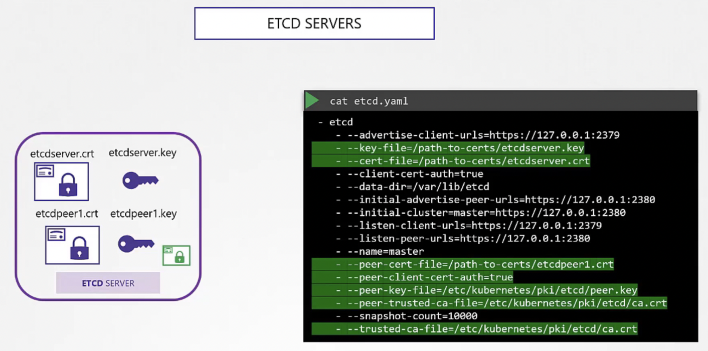Image resolution: width=708 pixels, height=351 pixels.
Task: Select the highlighted --cert-file line
Action: [x=451, y=161]
